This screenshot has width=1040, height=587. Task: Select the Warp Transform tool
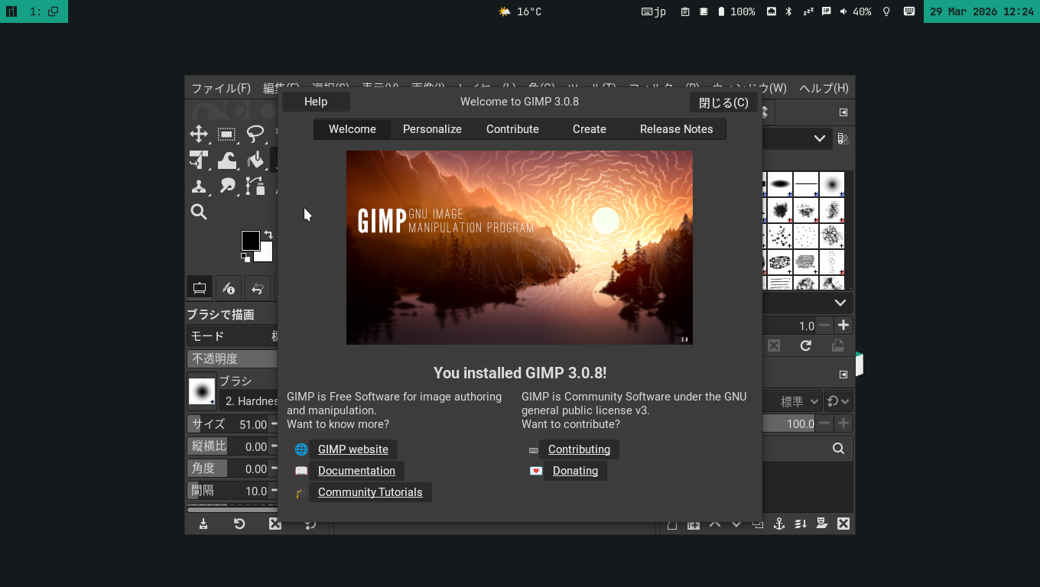pos(226,161)
